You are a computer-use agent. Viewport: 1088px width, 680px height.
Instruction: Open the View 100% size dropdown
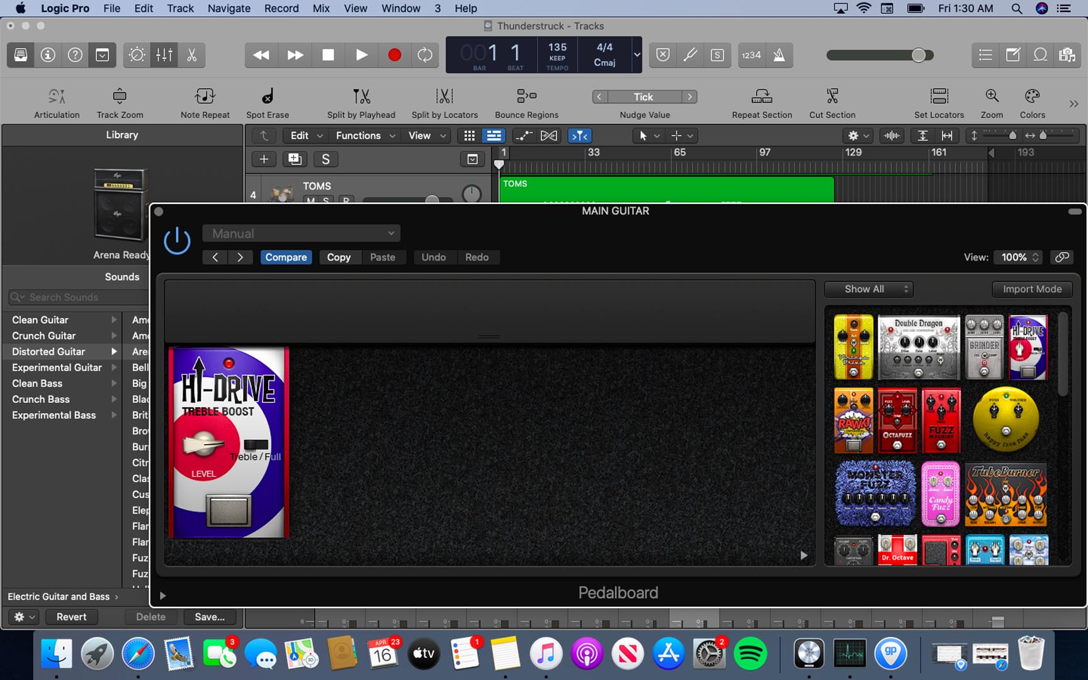1017,257
